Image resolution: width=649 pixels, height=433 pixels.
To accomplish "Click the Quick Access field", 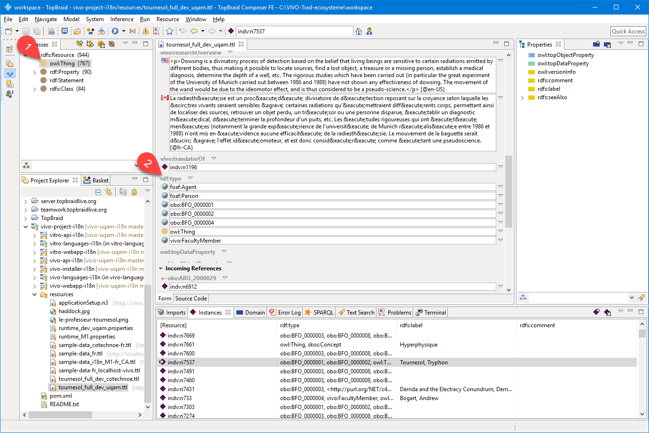I will tap(628, 31).
